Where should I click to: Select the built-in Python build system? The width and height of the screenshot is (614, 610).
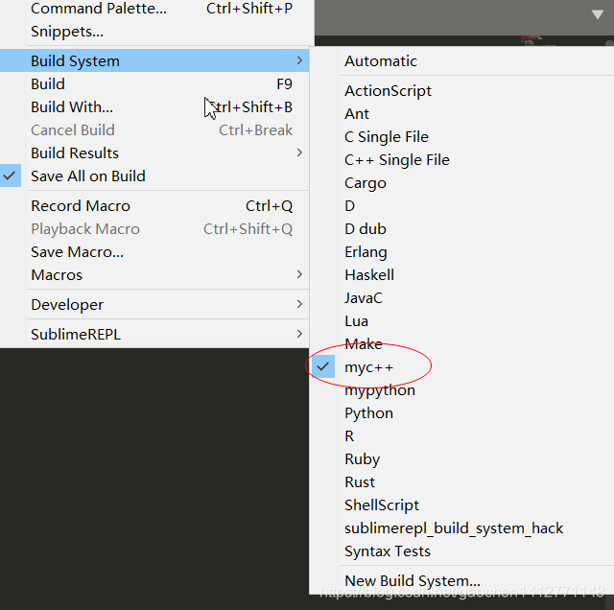(x=461, y=413)
